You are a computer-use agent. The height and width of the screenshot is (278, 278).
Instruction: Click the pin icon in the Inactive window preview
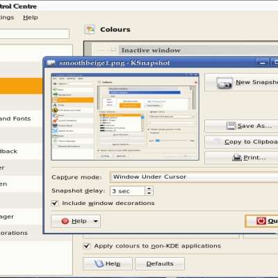(x=113, y=50)
